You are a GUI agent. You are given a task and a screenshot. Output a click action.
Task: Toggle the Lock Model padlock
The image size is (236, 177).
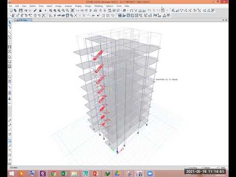[40, 10]
